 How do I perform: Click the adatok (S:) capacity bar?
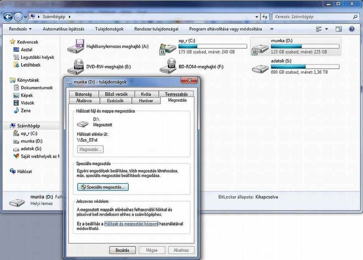[x=305, y=67]
